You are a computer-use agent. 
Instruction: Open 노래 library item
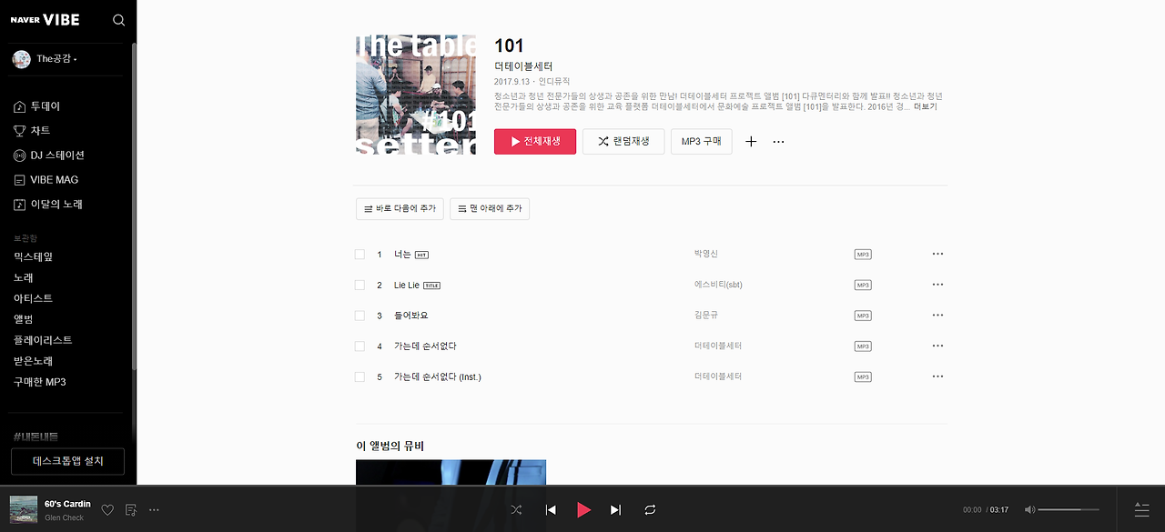pyautogui.click(x=23, y=278)
